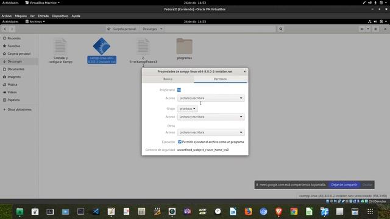
Task: Click the guest clock '24 de dic 14:53'
Action: pyautogui.click(x=195, y=22)
